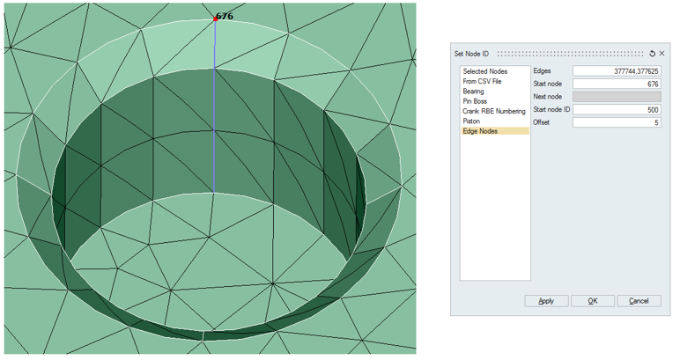
Task: Focus the Start node ID field
Action: coord(616,109)
